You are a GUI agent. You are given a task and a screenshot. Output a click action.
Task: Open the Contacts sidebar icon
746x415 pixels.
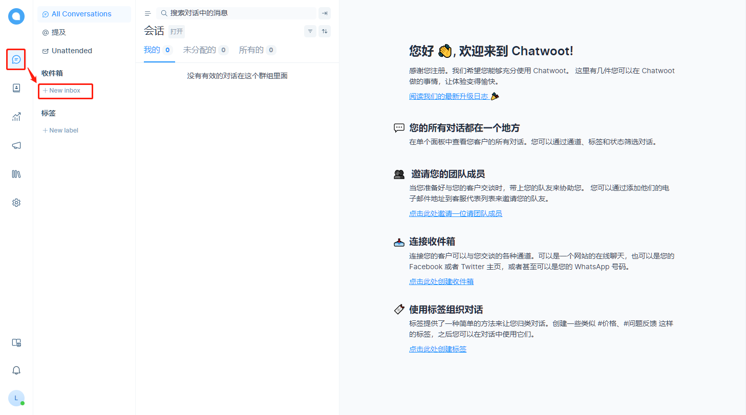click(x=16, y=88)
